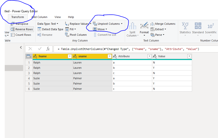218x138 pixels.
Task: Open the fname column filter dropdown
Action: point(70,56)
